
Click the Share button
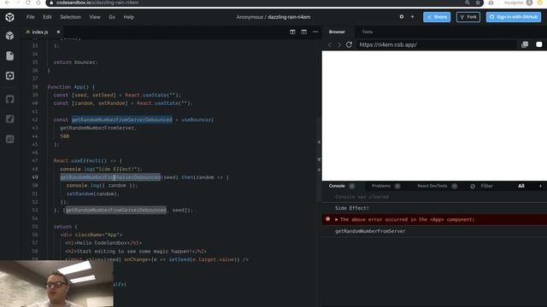[437, 17]
